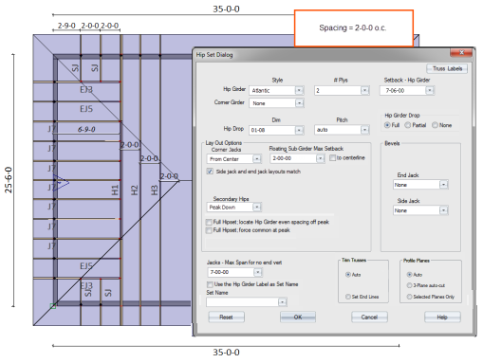Open the # Plys dropdown

coord(364,91)
